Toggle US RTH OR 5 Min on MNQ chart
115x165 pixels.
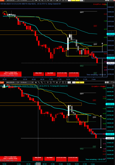tap(73, 159)
